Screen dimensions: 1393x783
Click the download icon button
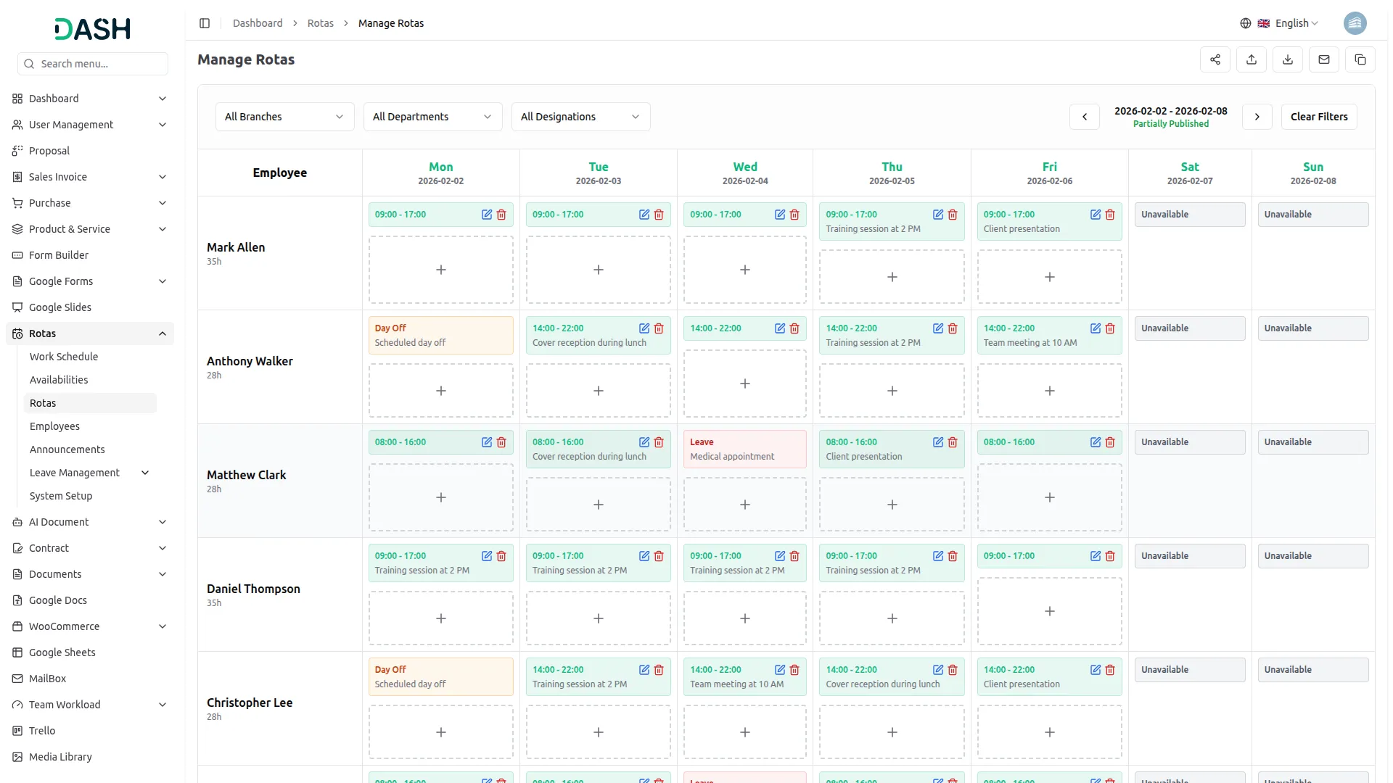(x=1288, y=59)
